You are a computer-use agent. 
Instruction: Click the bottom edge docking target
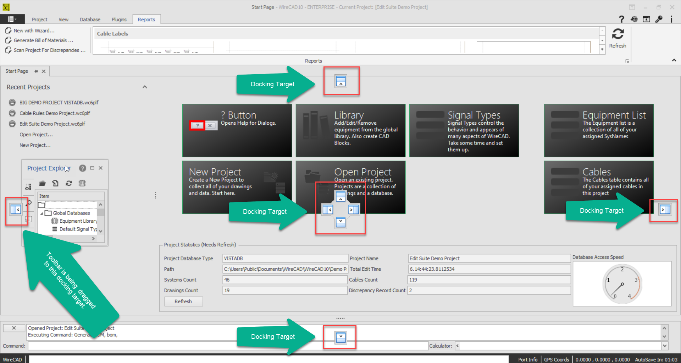[340, 337]
